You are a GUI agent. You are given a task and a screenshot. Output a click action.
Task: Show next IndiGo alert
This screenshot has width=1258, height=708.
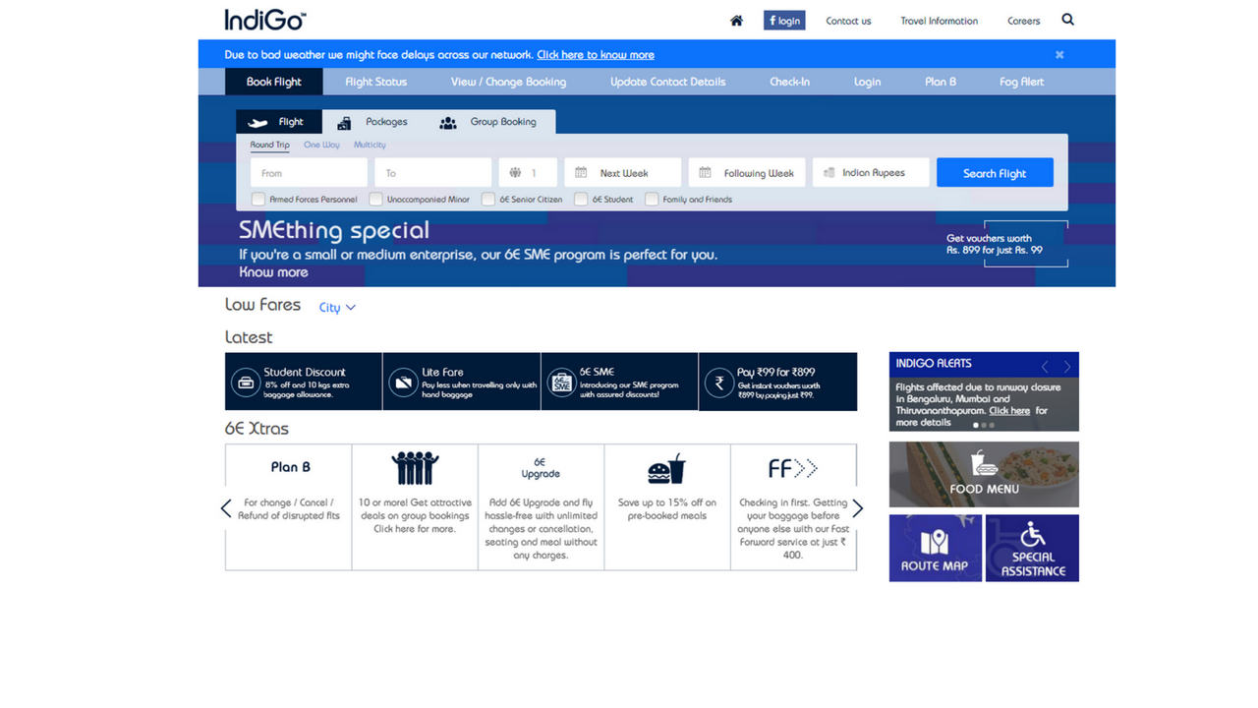click(x=1067, y=366)
